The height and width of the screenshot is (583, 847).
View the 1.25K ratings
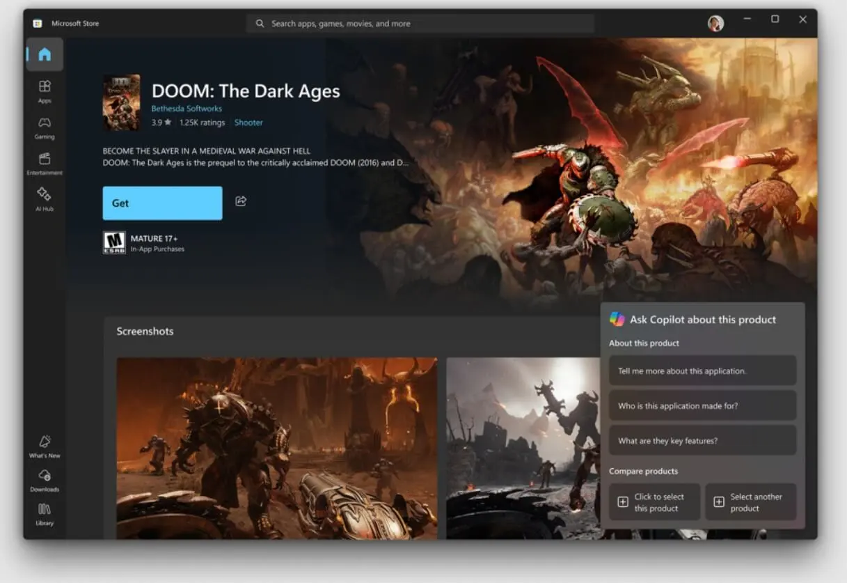tap(202, 123)
